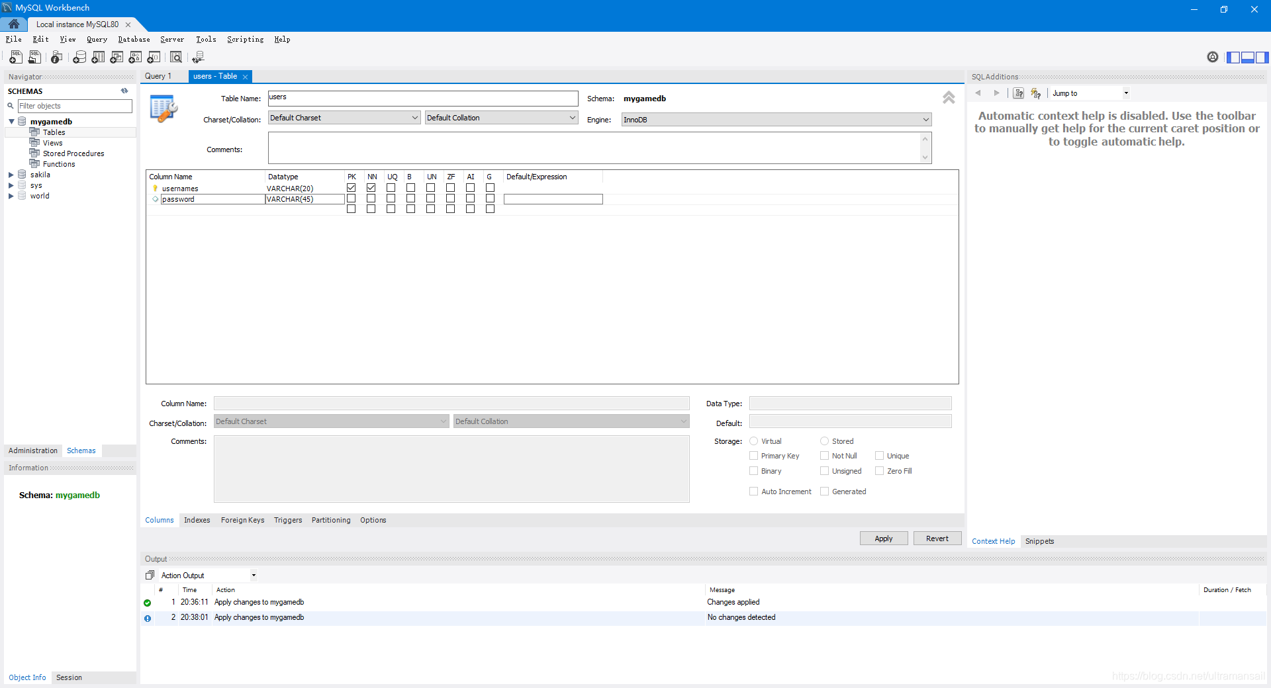Expand the sys schema
The height and width of the screenshot is (688, 1271).
point(11,185)
